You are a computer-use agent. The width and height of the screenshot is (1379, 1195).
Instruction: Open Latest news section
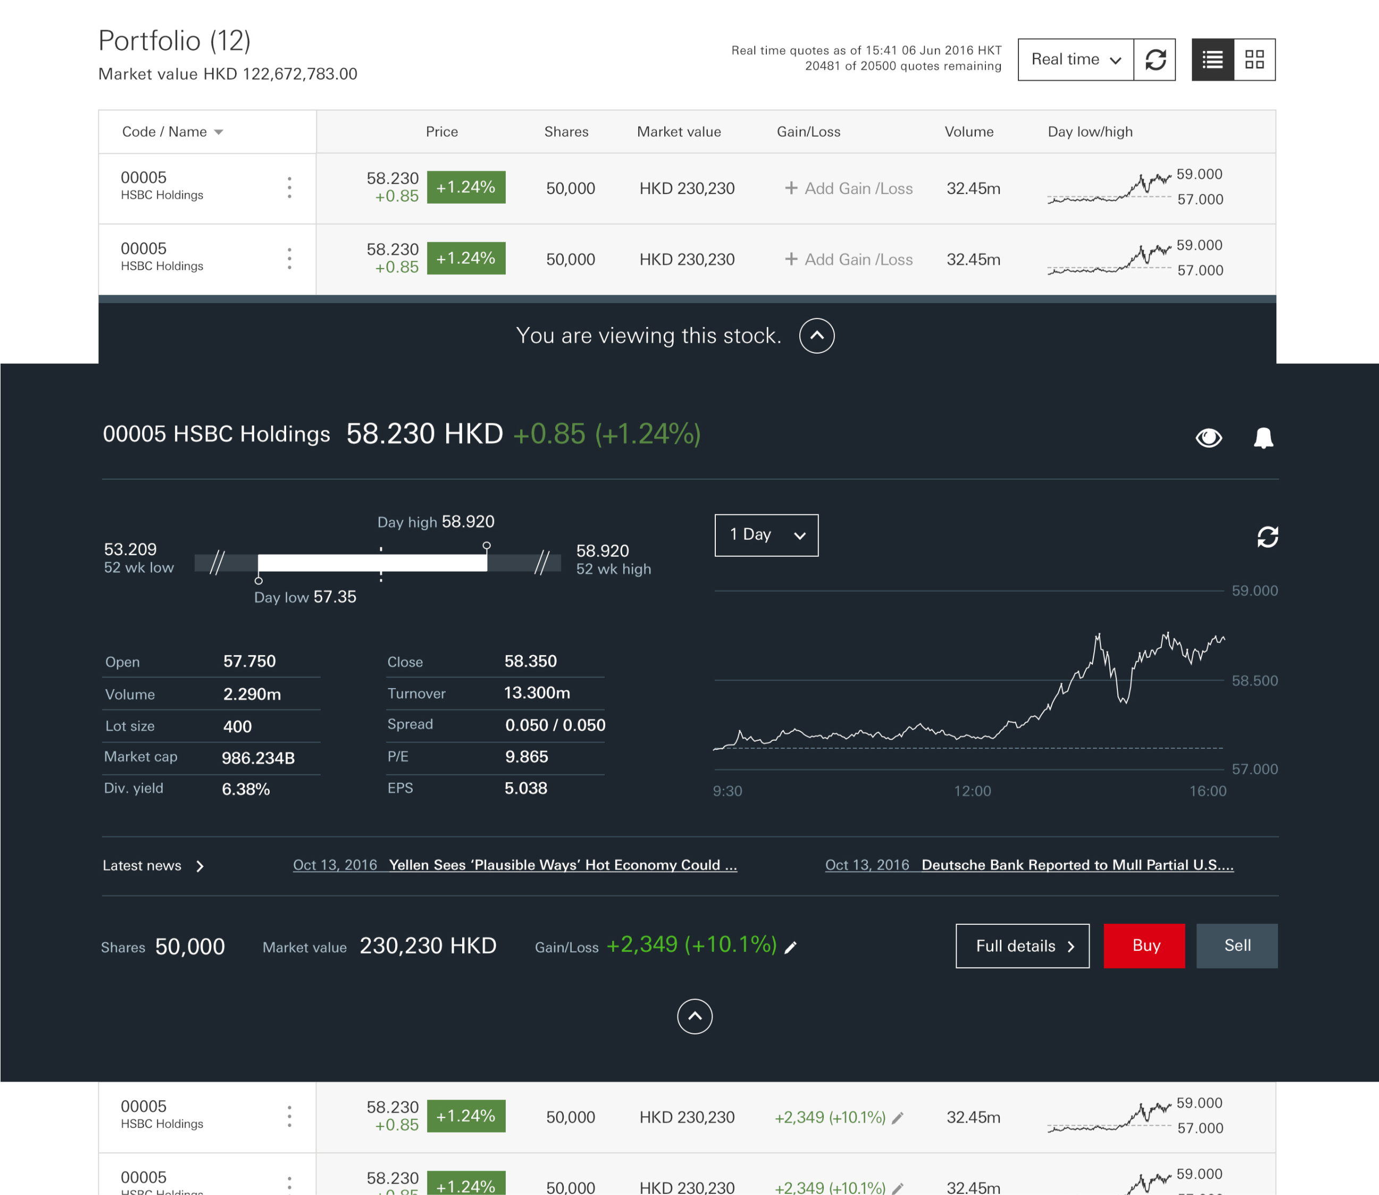pyautogui.click(x=153, y=865)
